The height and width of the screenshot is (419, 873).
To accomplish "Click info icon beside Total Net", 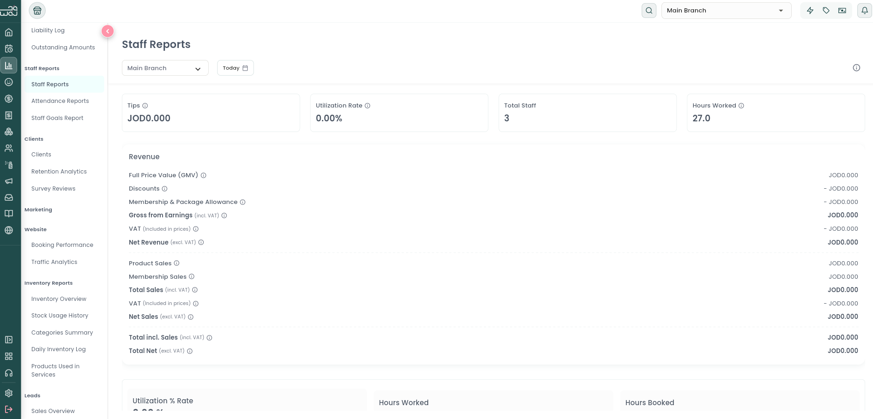I will 190,351.
